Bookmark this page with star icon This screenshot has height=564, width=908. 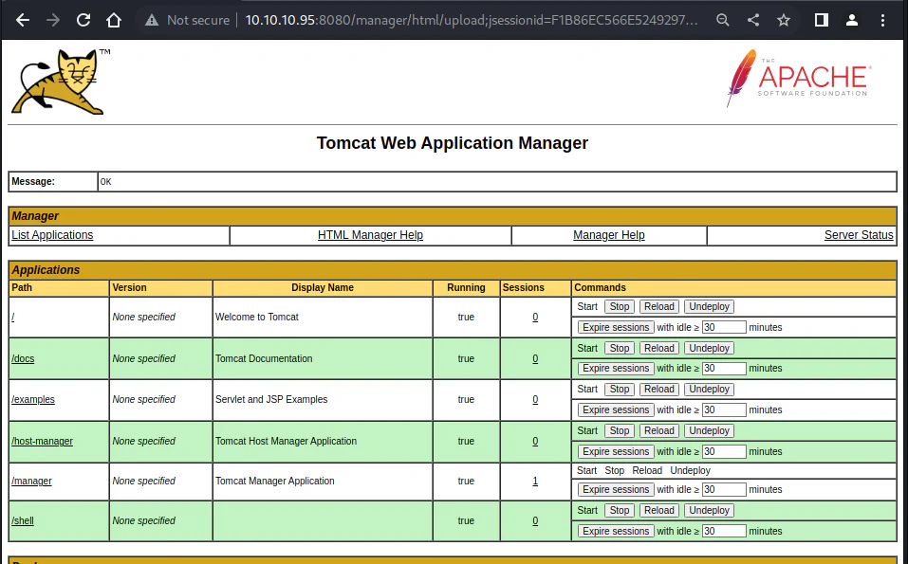coord(784,20)
